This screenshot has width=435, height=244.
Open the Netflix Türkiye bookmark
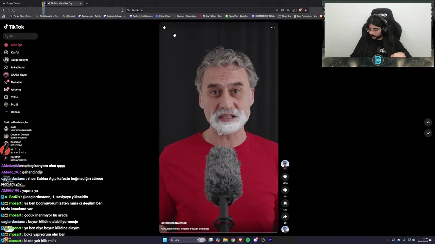point(211,16)
